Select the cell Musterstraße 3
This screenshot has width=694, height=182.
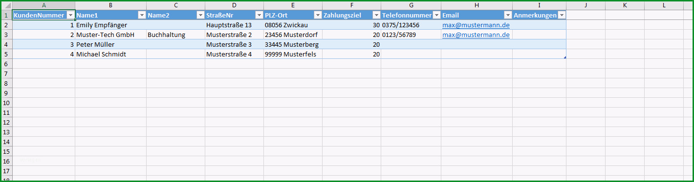tap(234, 44)
